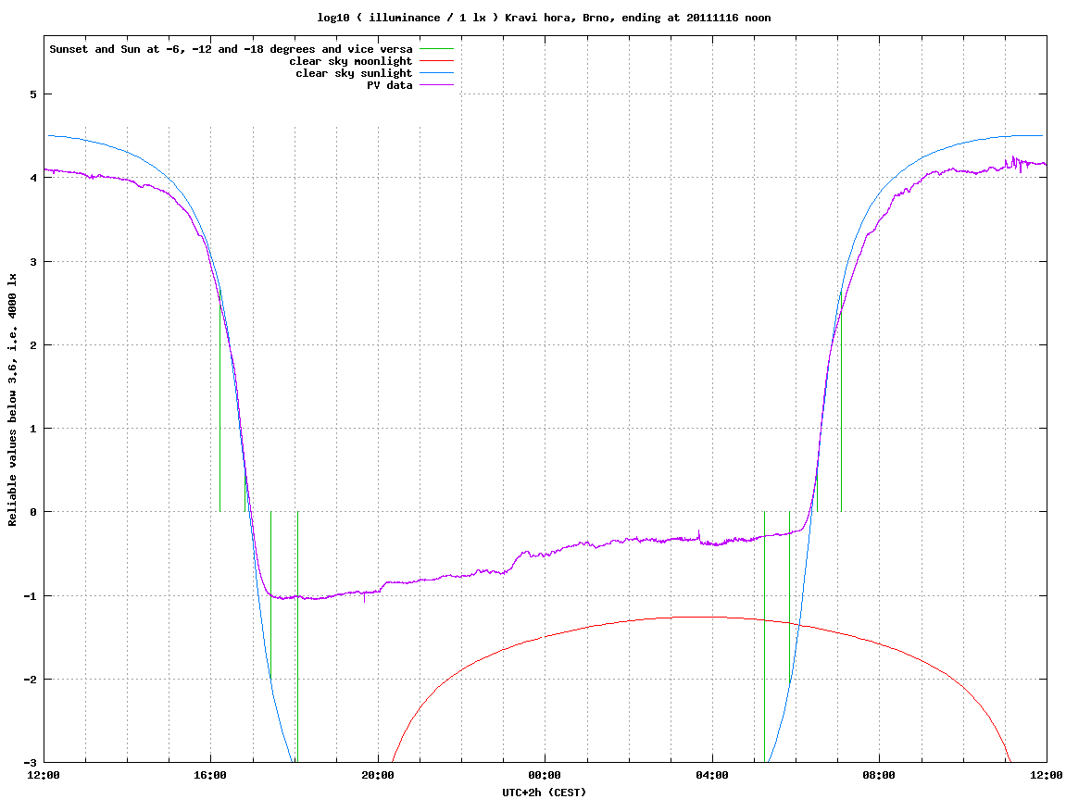The height and width of the screenshot is (799, 1066).
Task: Click the blue sunlight legend line sample
Action: click(x=436, y=73)
